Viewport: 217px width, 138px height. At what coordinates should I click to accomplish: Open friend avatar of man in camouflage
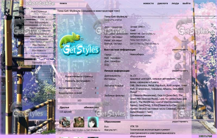coord(79,122)
